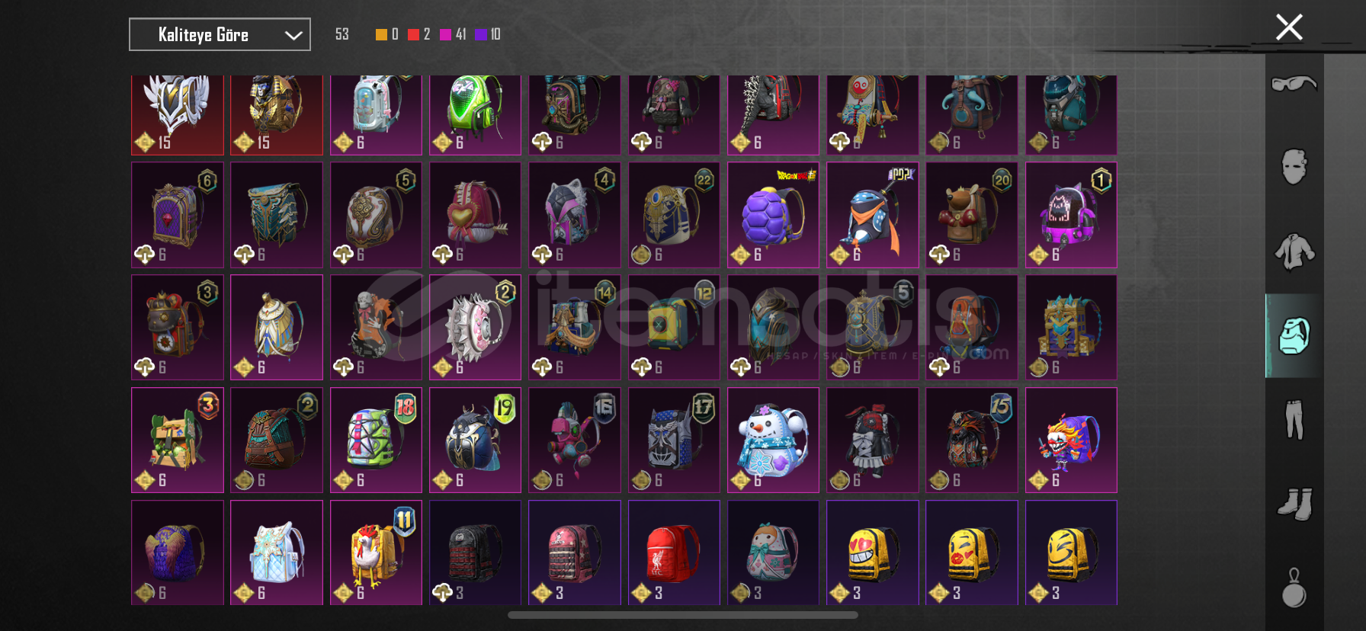Screen dimensions: 1366x631
Task: Open the grenade category icon
Action: pos(1294,588)
